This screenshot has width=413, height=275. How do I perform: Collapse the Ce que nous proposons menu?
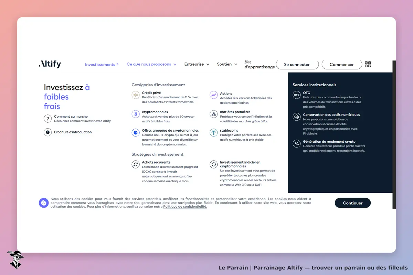point(151,64)
